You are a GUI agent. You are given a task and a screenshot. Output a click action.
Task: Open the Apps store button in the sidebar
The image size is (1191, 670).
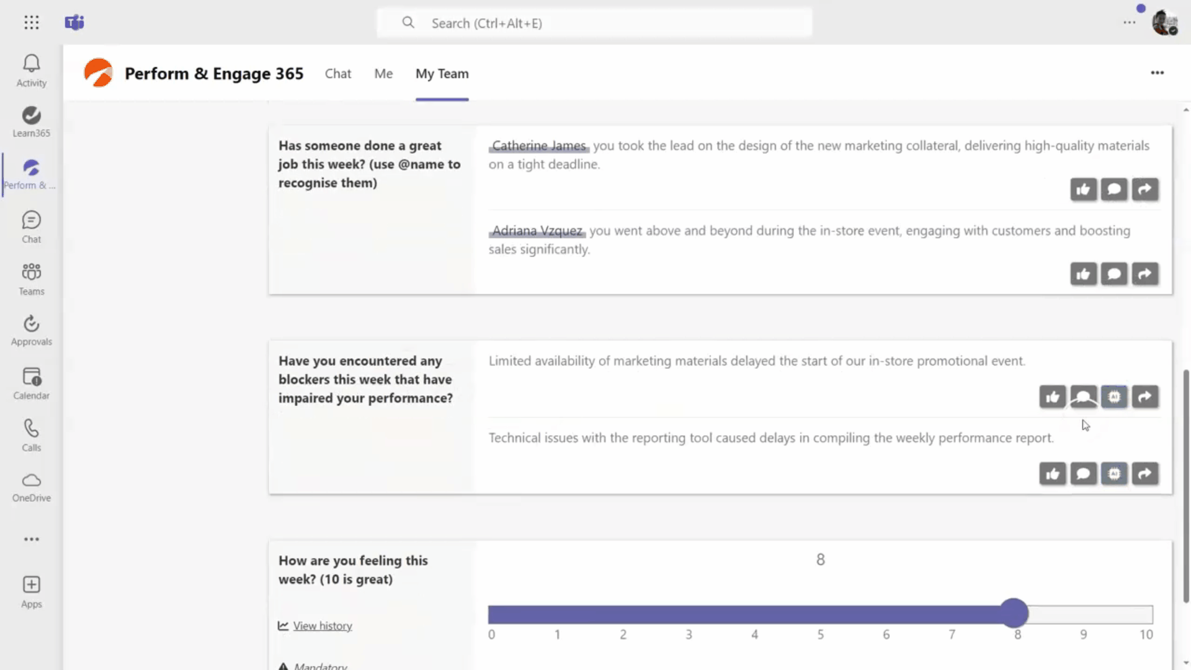pos(31,592)
